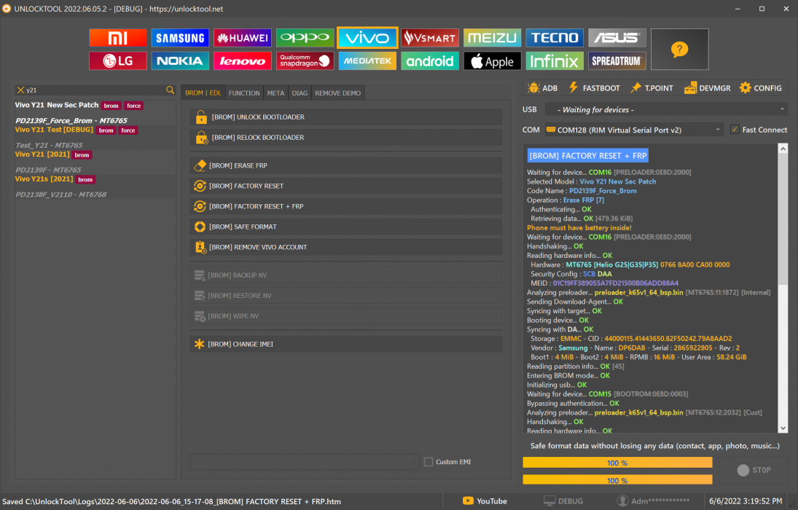Run [BROM] UNLOCK BOOTLOADER

point(346,117)
